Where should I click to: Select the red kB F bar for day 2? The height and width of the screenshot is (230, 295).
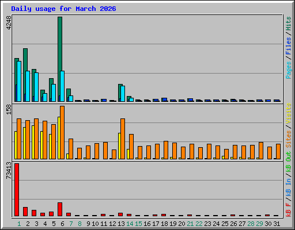(25, 212)
